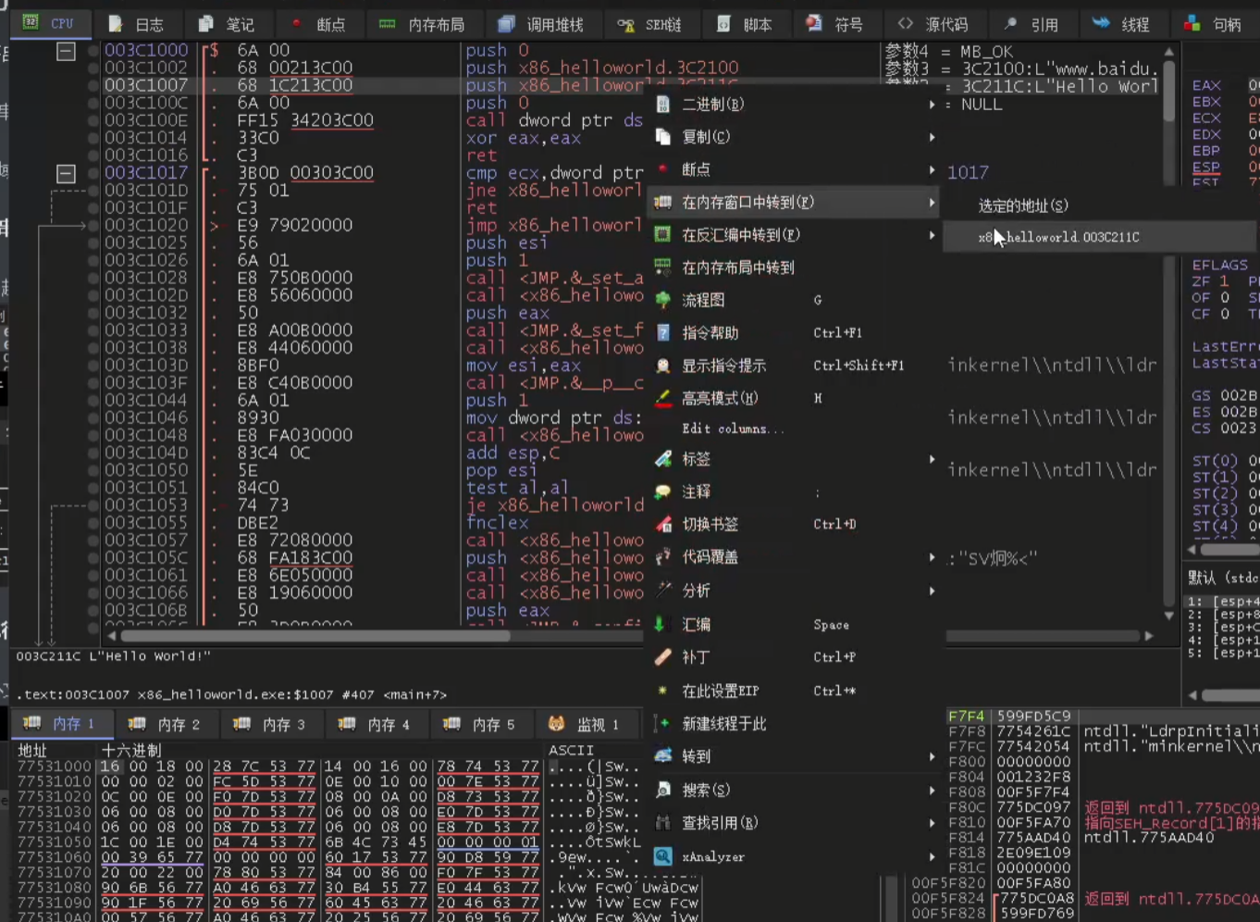This screenshot has width=1260, height=922.
Task: Open the 符号 symbols tab
Action: pyautogui.click(x=835, y=24)
